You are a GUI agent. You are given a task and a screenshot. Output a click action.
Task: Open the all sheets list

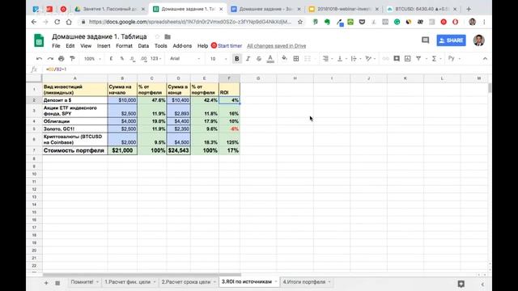(x=57, y=283)
